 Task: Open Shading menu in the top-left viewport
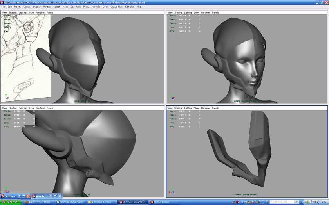[13, 12]
